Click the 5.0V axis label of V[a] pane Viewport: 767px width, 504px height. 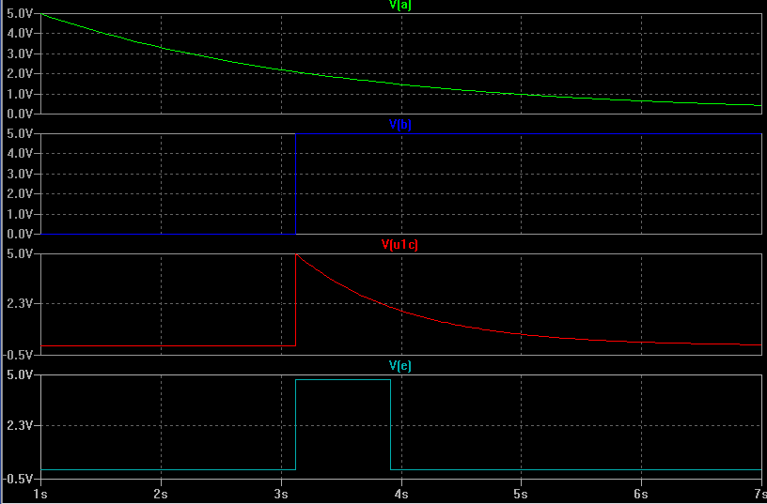pos(20,14)
